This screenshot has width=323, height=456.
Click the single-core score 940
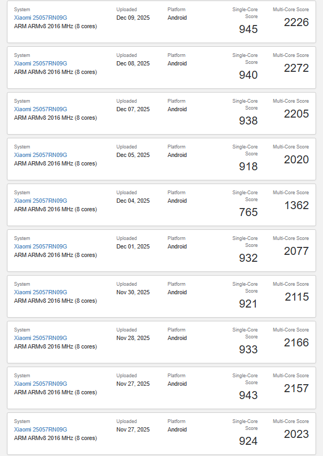(248, 75)
